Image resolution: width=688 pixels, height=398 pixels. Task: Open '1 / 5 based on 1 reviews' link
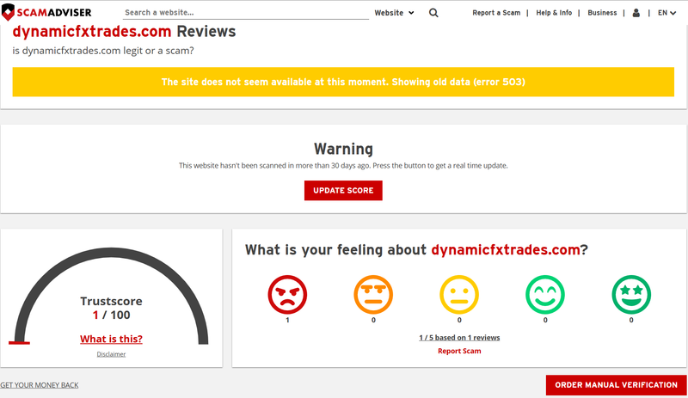tap(459, 338)
